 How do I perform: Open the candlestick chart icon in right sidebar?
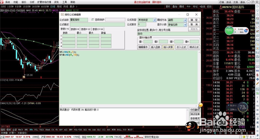(257, 31)
